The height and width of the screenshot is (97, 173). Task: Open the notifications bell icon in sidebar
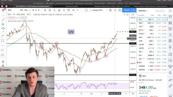pos(170,72)
